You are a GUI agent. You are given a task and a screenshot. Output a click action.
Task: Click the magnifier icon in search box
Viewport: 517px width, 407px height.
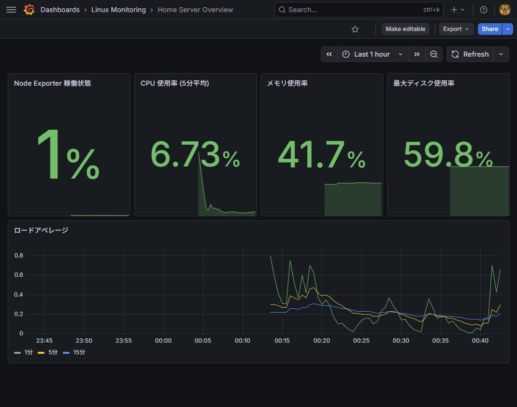[282, 10]
